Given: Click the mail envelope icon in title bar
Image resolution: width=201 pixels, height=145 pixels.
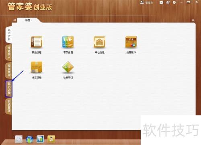Looking at the screenshot, I should pos(161,2).
